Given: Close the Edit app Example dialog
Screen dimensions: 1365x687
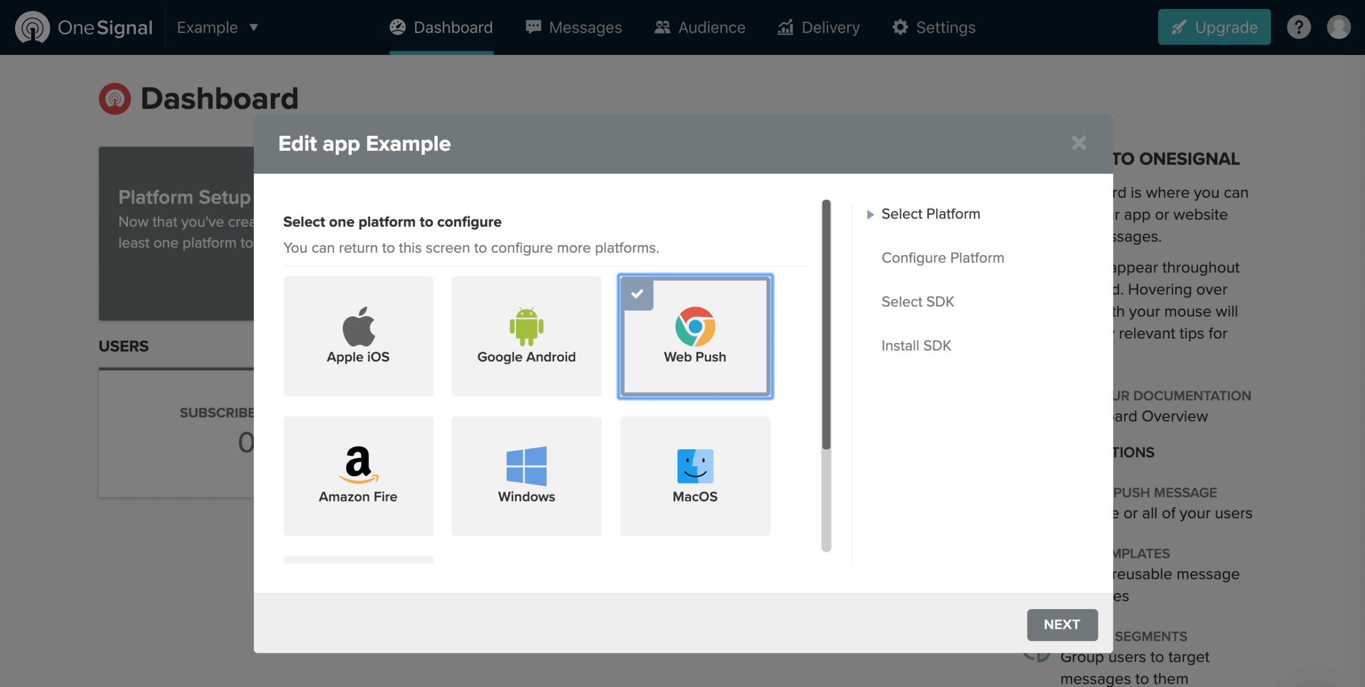Looking at the screenshot, I should click(1079, 143).
